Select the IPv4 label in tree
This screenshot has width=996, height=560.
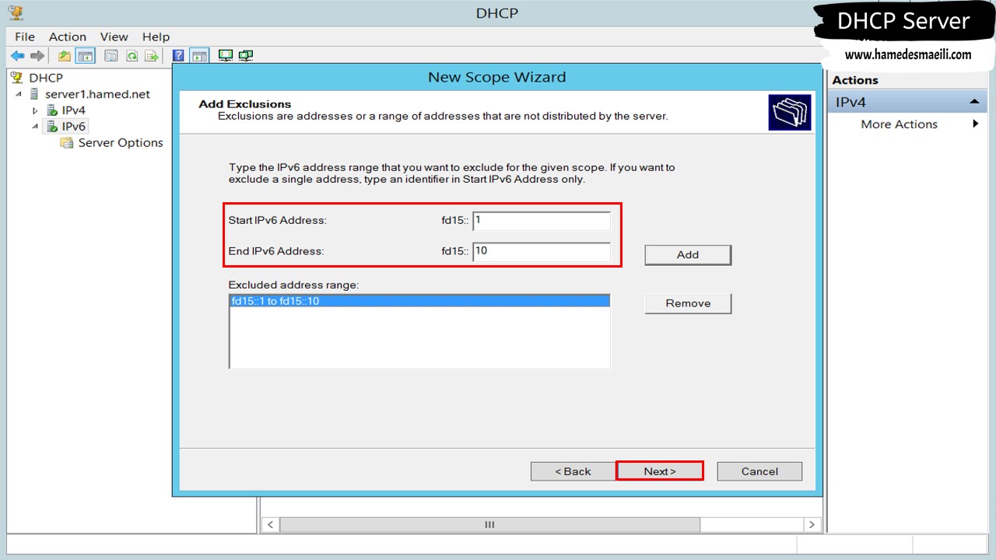click(x=74, y=110)
